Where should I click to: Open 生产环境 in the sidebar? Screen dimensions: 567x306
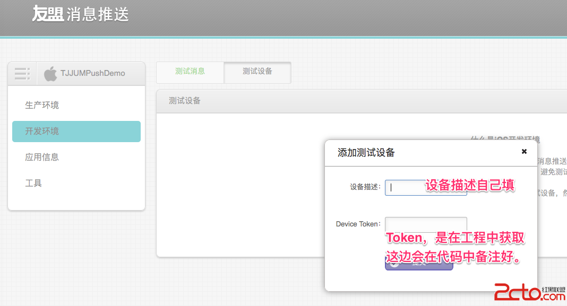pyautogui.click(x=42, y=105)
